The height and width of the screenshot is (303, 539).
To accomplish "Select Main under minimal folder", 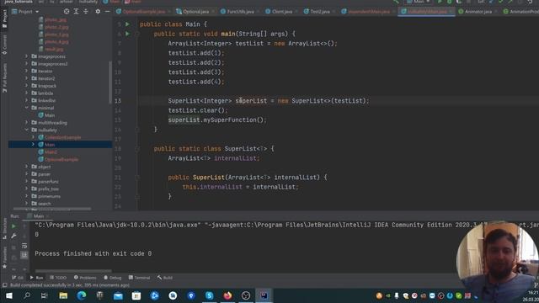I will (x=50, y=115).
